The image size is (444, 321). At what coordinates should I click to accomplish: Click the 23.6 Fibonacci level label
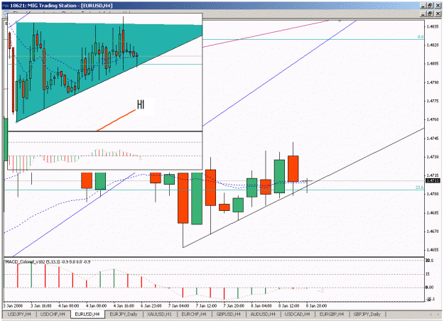pyautogui.click(x=419, y=187)
